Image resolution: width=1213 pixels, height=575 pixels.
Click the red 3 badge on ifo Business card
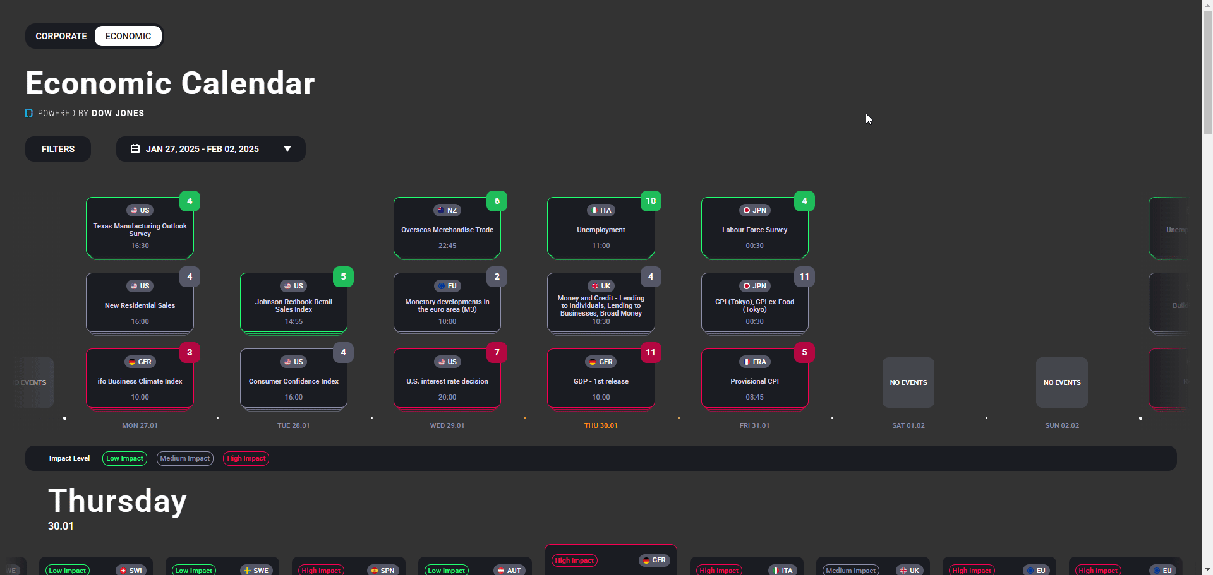[x=190, y=352]
